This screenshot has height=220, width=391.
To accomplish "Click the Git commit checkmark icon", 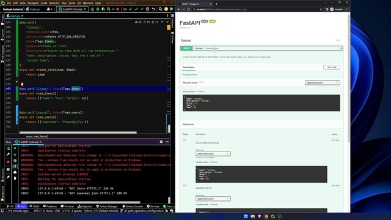I will pyautogui.click(x=136, y=9).
